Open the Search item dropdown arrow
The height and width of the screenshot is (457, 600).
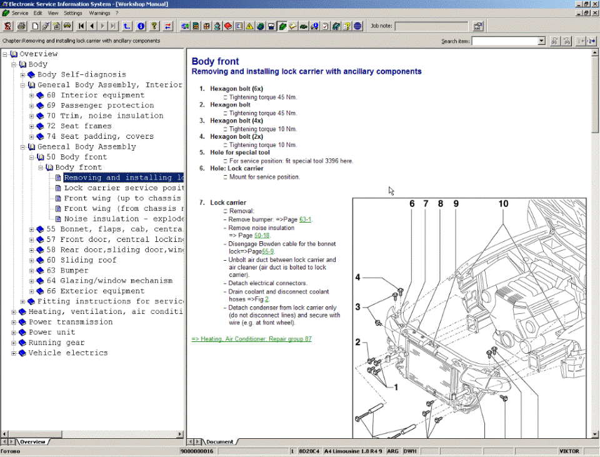(541, 41)
